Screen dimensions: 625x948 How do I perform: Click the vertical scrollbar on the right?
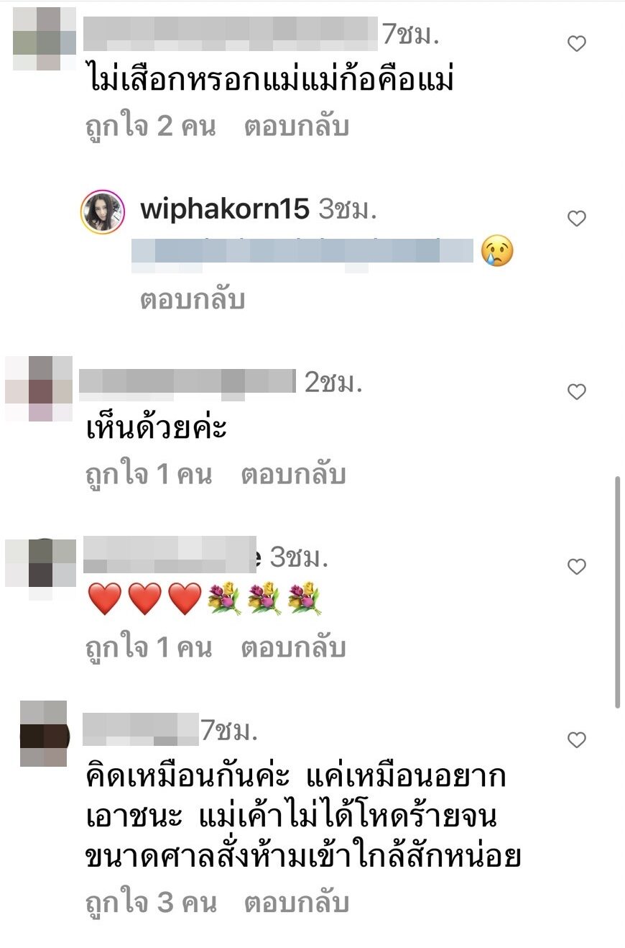coord(618,591)
